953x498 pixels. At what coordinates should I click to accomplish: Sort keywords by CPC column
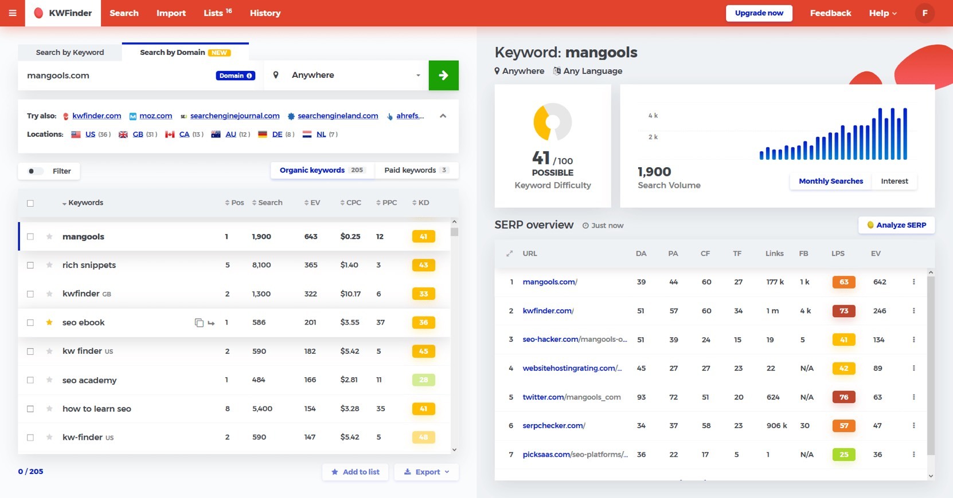[350, 203]
